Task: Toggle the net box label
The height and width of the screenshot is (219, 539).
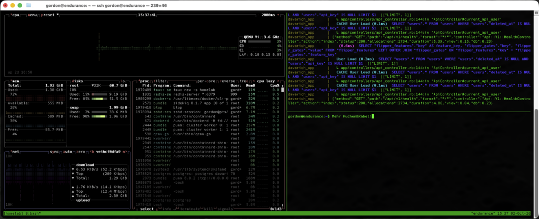Action: click(x=15, y=152)
